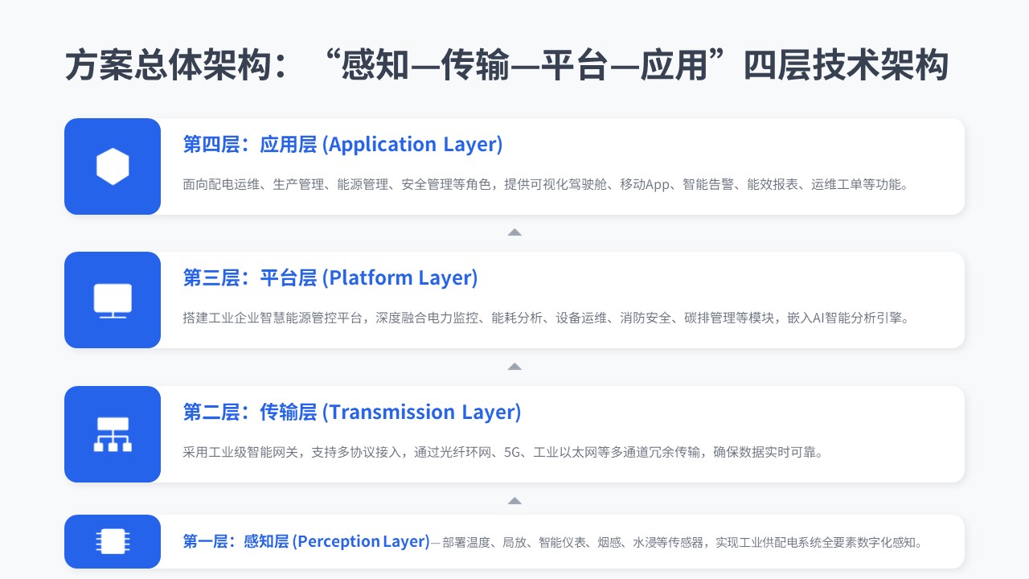This screenshot has width=1029, height=579.
Task: Click the up arrow between Transmission and Platform layers
Action: 514,367
